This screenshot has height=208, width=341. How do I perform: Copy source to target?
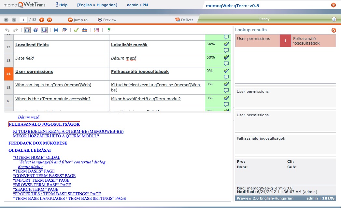64,30
